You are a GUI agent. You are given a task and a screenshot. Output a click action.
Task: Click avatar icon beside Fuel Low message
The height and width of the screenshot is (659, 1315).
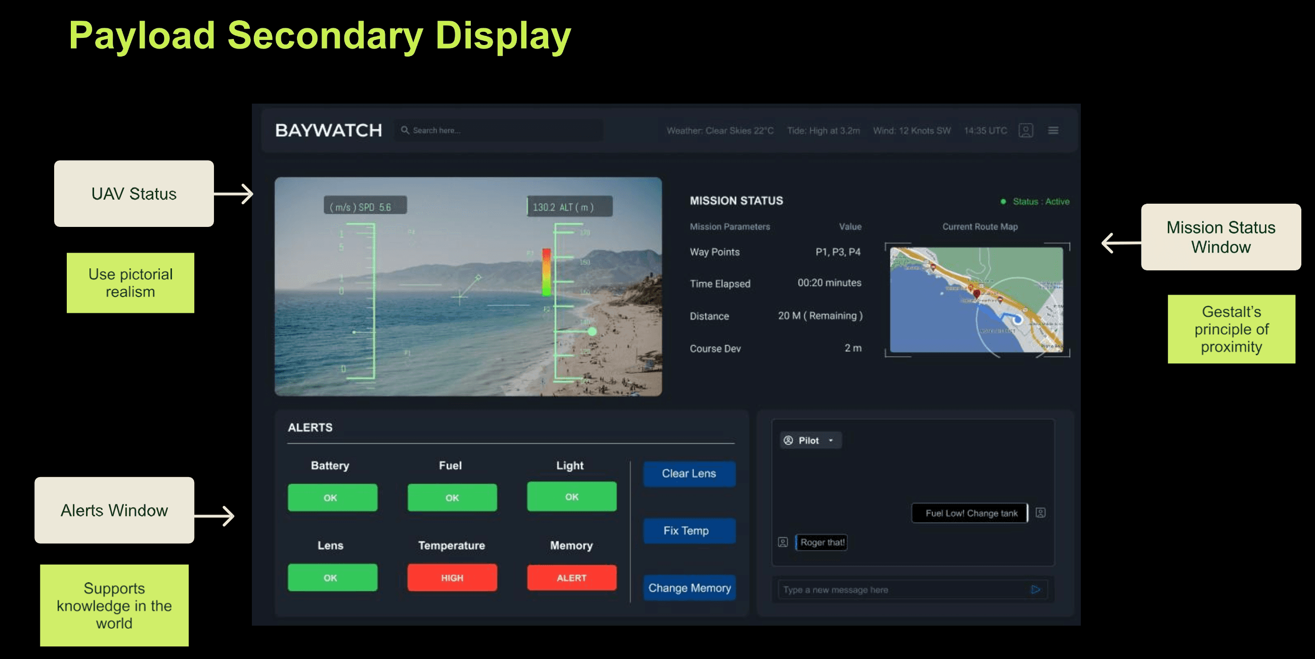[1040, 512]
